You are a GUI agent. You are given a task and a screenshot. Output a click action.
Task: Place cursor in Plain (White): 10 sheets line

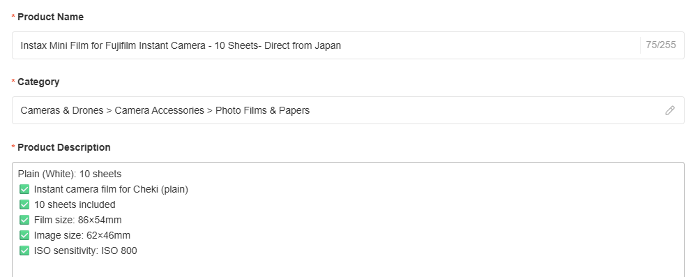(70, 174)
